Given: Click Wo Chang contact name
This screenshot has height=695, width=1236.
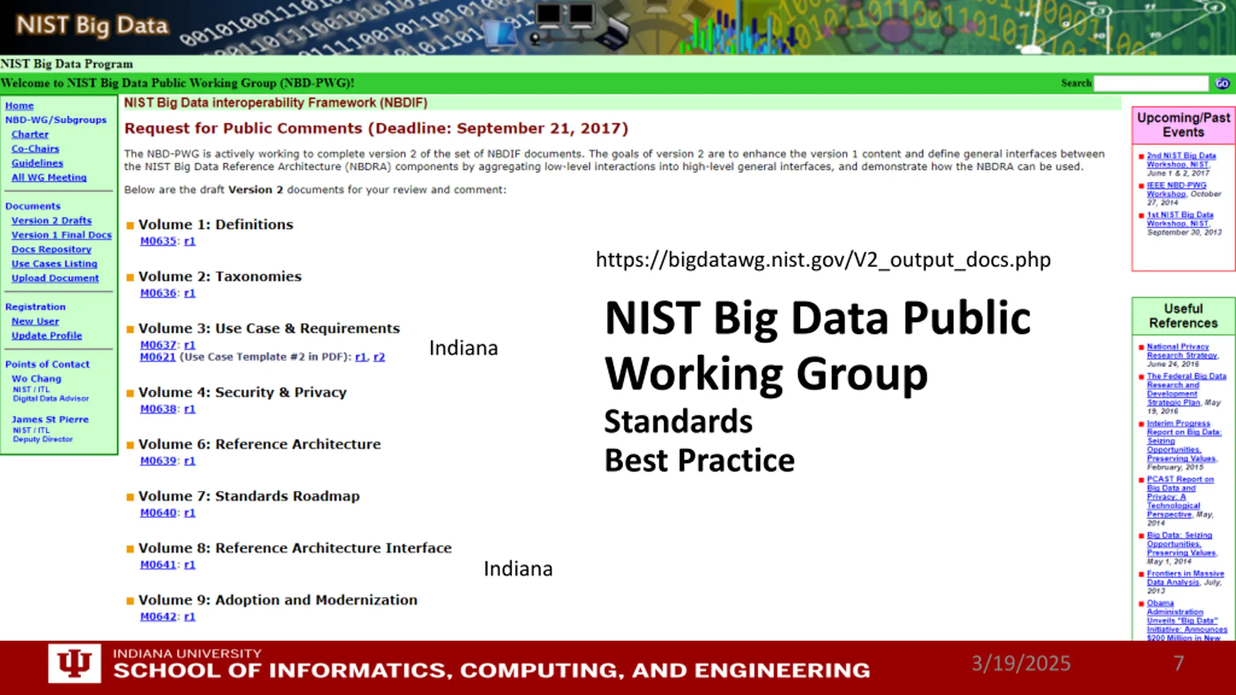Looking at the screenshot, I should coord(36,379).
